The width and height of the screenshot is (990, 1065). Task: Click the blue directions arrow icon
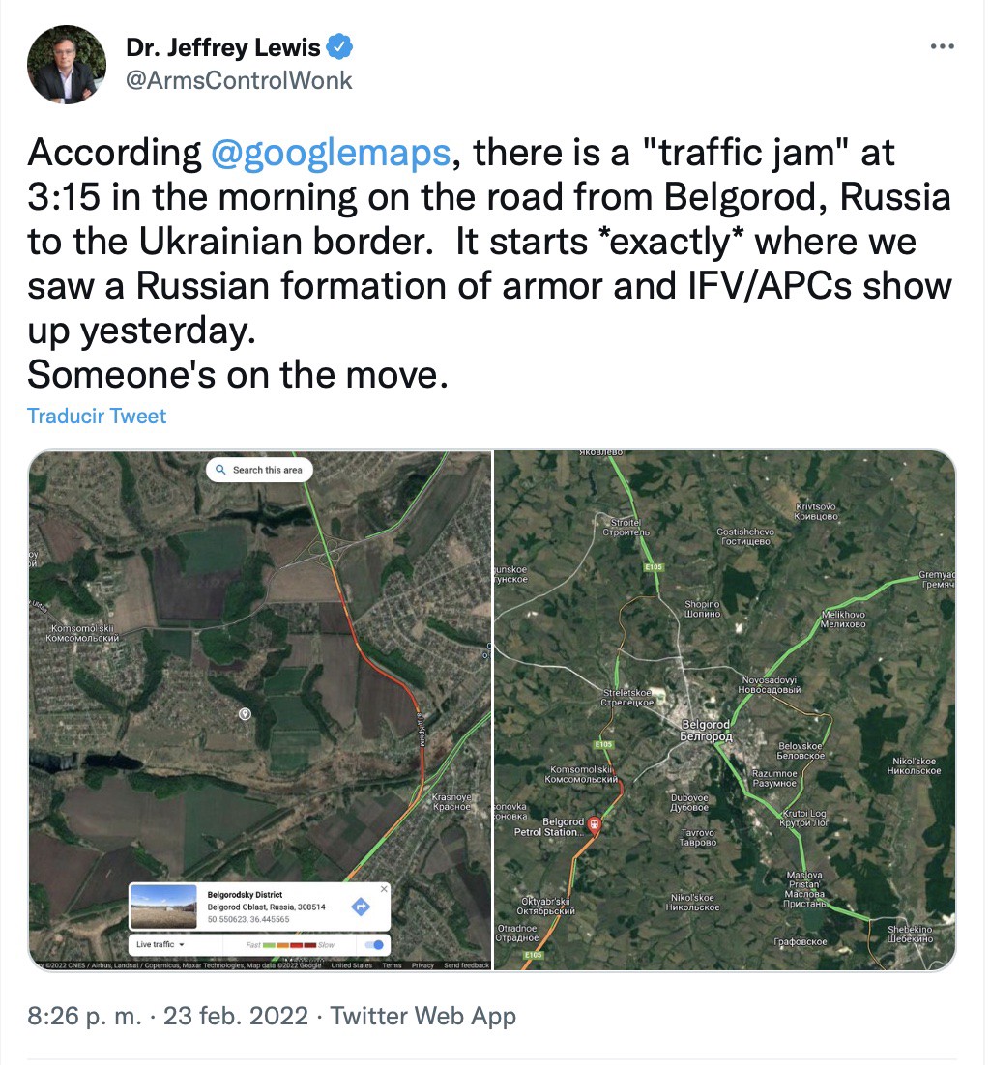(361, 907)
